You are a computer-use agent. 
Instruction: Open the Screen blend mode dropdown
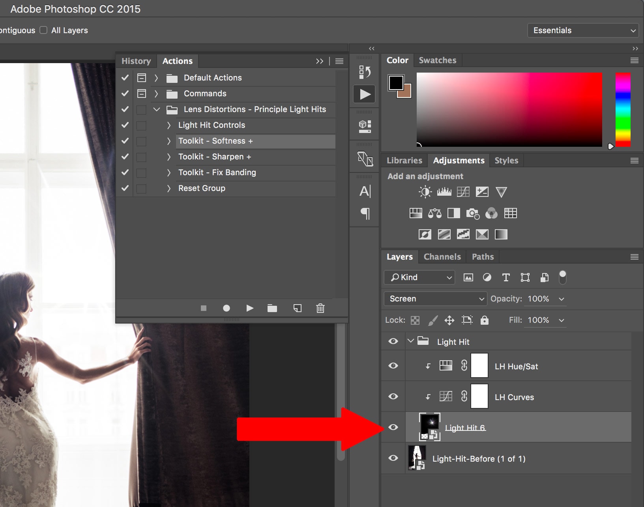(x=435, y=299)
